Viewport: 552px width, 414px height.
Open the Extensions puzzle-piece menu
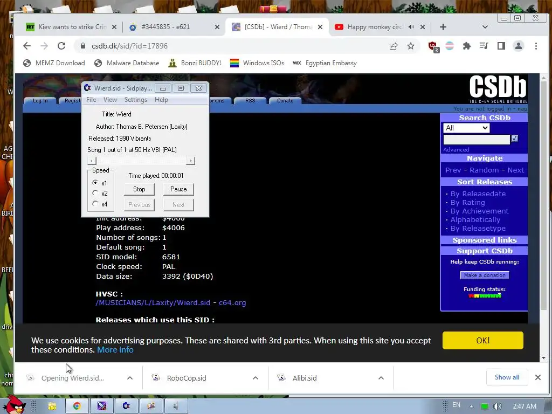[x=466, y=46]
